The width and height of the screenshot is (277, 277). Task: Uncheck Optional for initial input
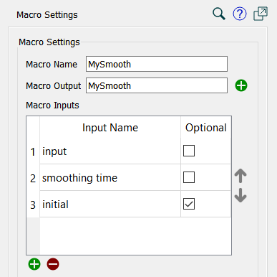189,204
